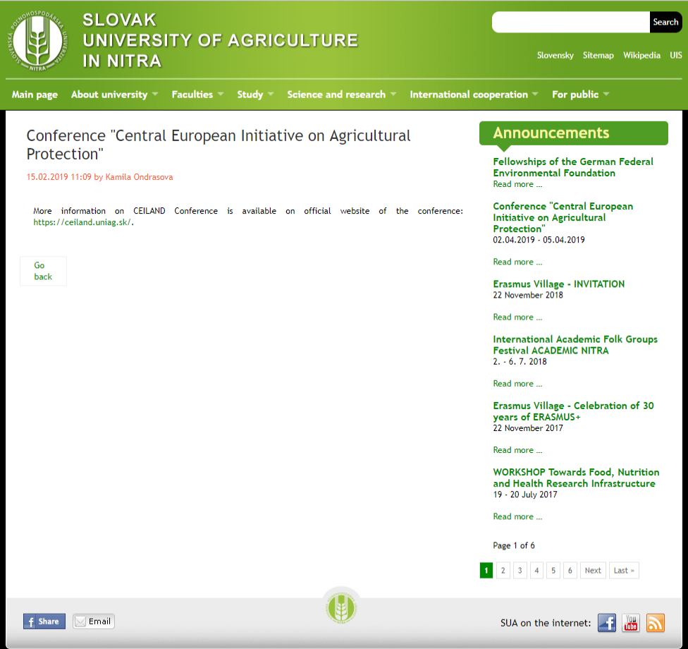
Task: Click the Announcements panel header
Action: 574,133
